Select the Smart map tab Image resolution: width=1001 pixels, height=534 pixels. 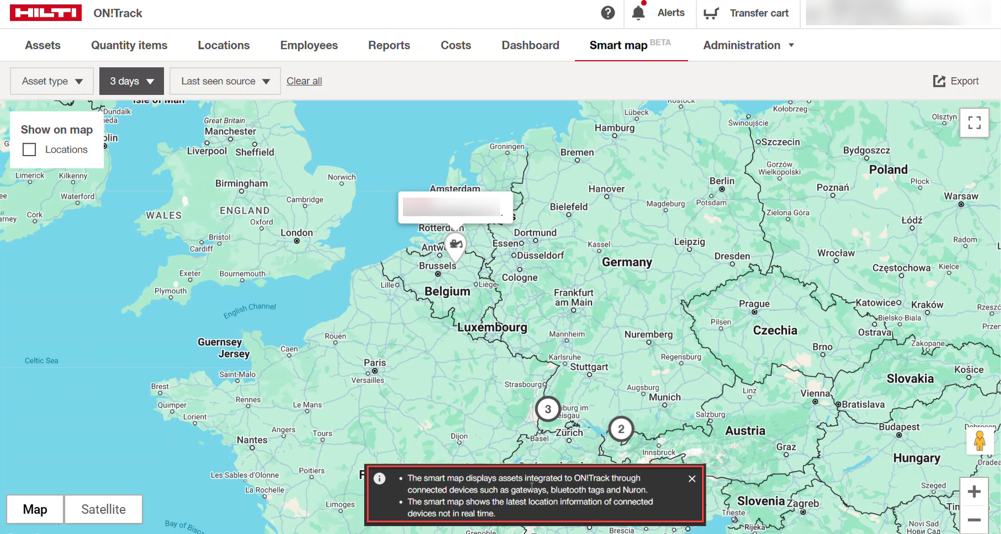tap(630, 45)
